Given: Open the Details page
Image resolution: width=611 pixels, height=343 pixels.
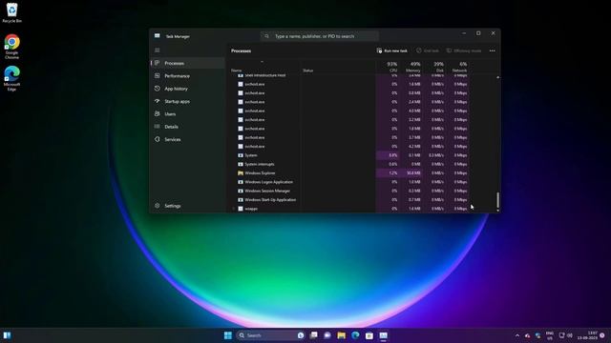Looking at the screenshot, I should click(188, 127).
